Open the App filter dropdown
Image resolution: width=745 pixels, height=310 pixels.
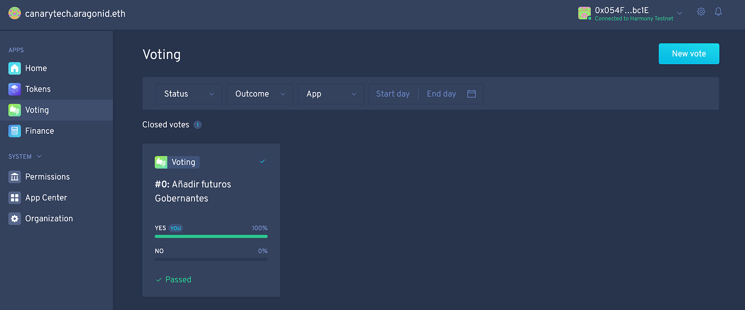[x=331, y=94]
